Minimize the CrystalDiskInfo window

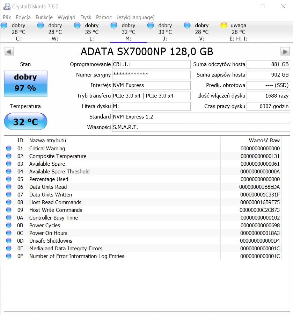pyautogui.click(x=242, y=6)
